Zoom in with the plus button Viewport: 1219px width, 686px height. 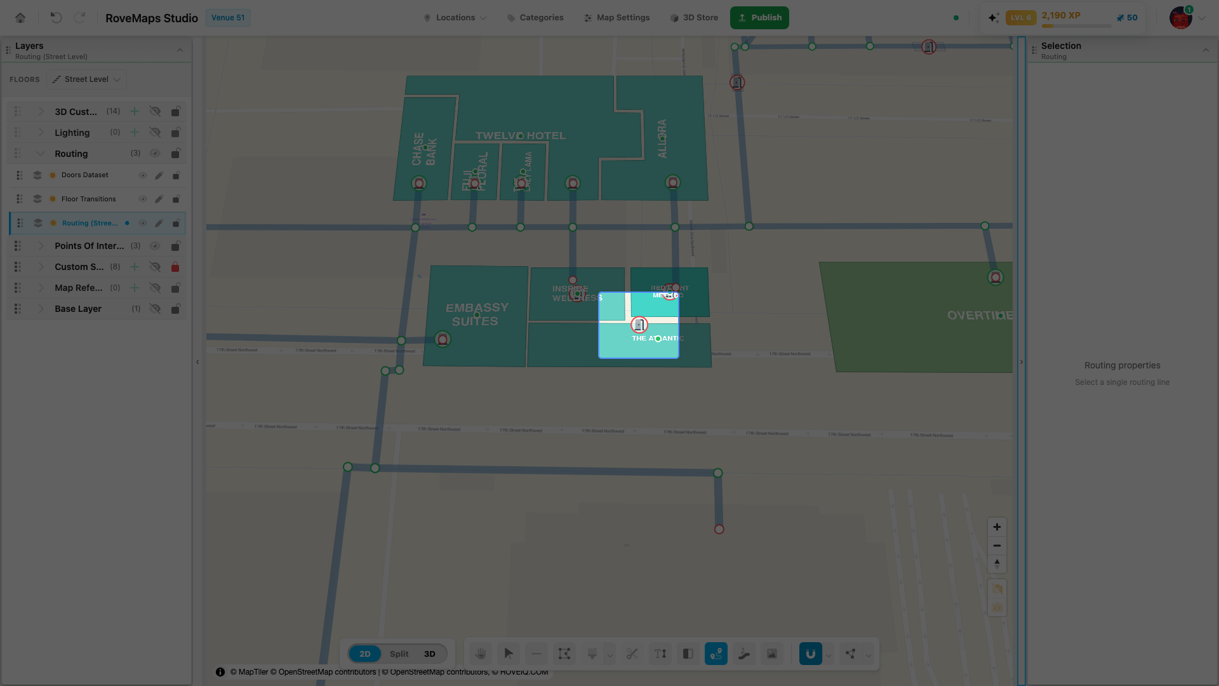[x=997, y=527]
